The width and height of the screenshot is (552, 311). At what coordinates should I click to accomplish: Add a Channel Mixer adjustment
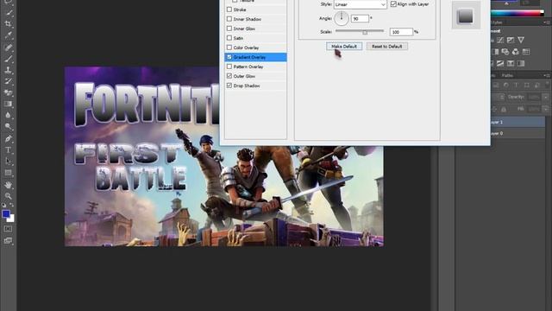[x=516, y=52]
